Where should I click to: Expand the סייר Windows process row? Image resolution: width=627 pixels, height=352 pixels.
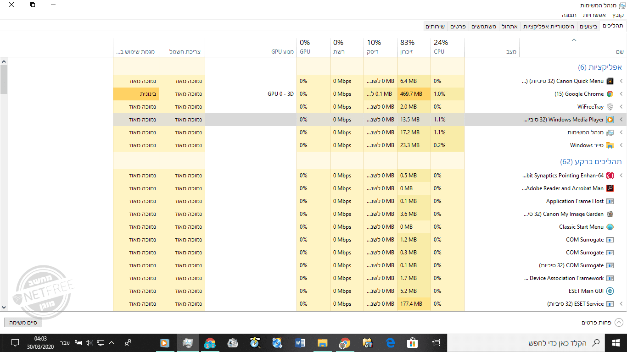[621, 145]
